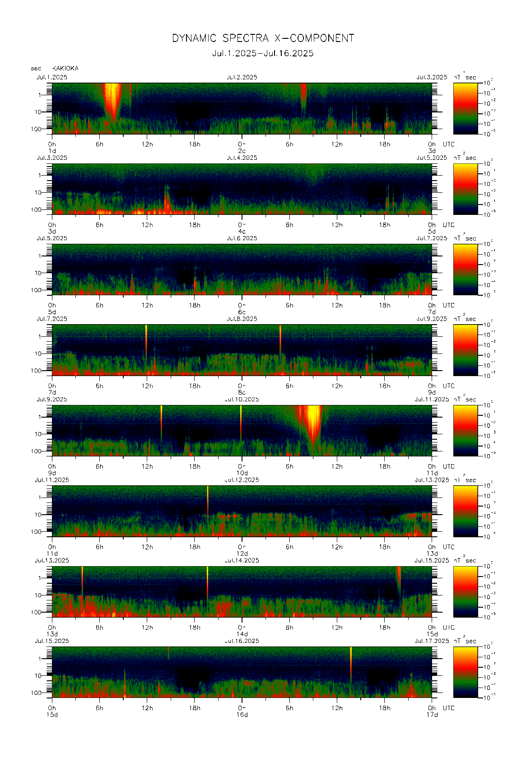Click the third spectrogram's color scale bar
This screenshot has width=526, height=758.
[465, 269]
